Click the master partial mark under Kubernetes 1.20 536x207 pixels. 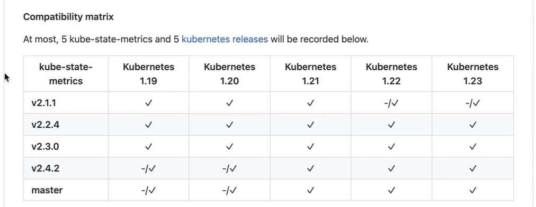click(x=229, y=190)
